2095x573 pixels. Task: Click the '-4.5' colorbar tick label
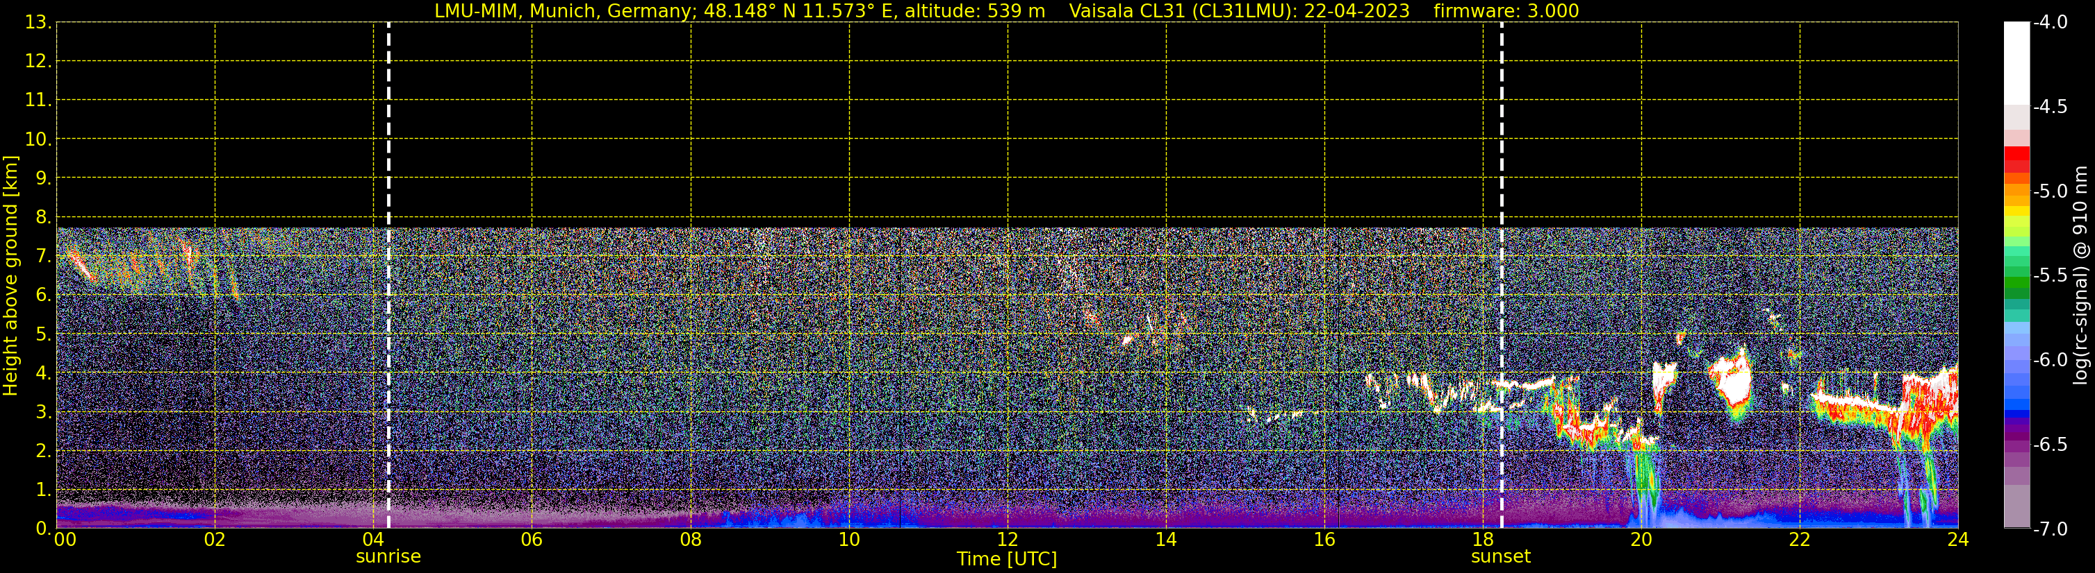tap(2049, 107)
